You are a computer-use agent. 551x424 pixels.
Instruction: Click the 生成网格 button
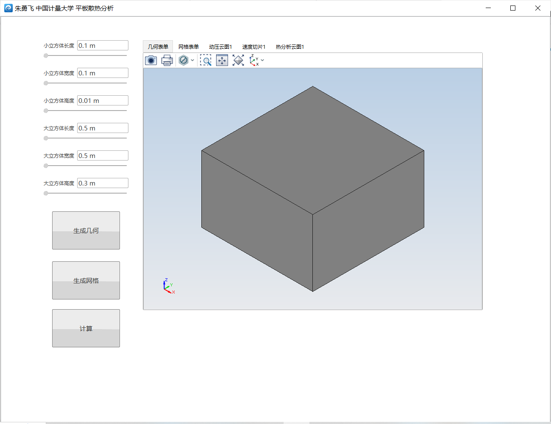point(86,280)
